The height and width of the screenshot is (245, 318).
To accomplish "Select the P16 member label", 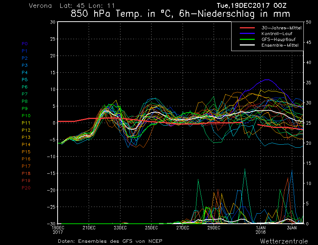I will pyautogui.click(x=26, y=159).
